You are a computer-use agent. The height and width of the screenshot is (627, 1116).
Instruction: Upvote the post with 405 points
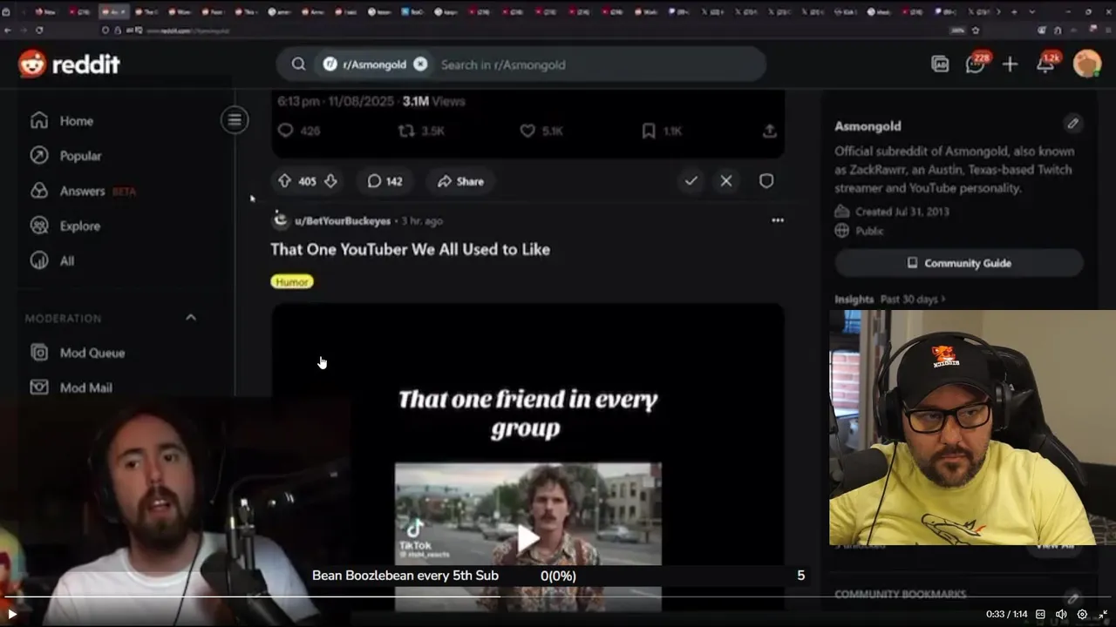tap(284, 181)
